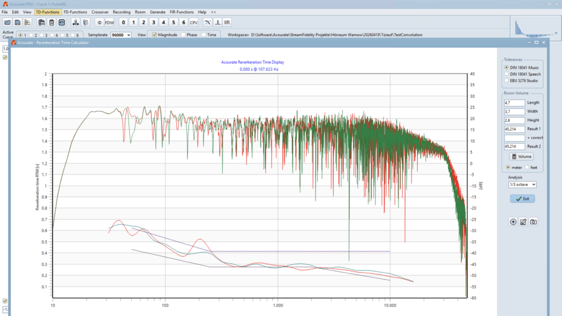The image size is (562, 316).
Task: Click the edit pencil icon below Exit
Action: 523,222
